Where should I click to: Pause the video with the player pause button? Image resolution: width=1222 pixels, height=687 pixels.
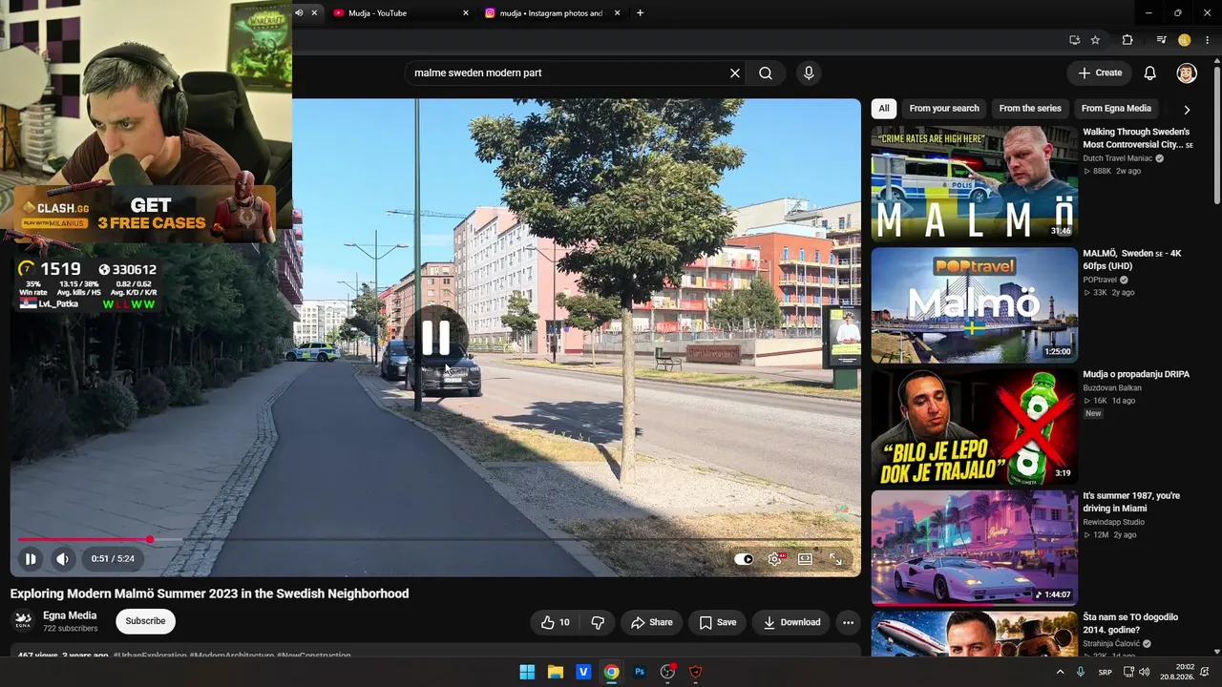pos(31,559)
